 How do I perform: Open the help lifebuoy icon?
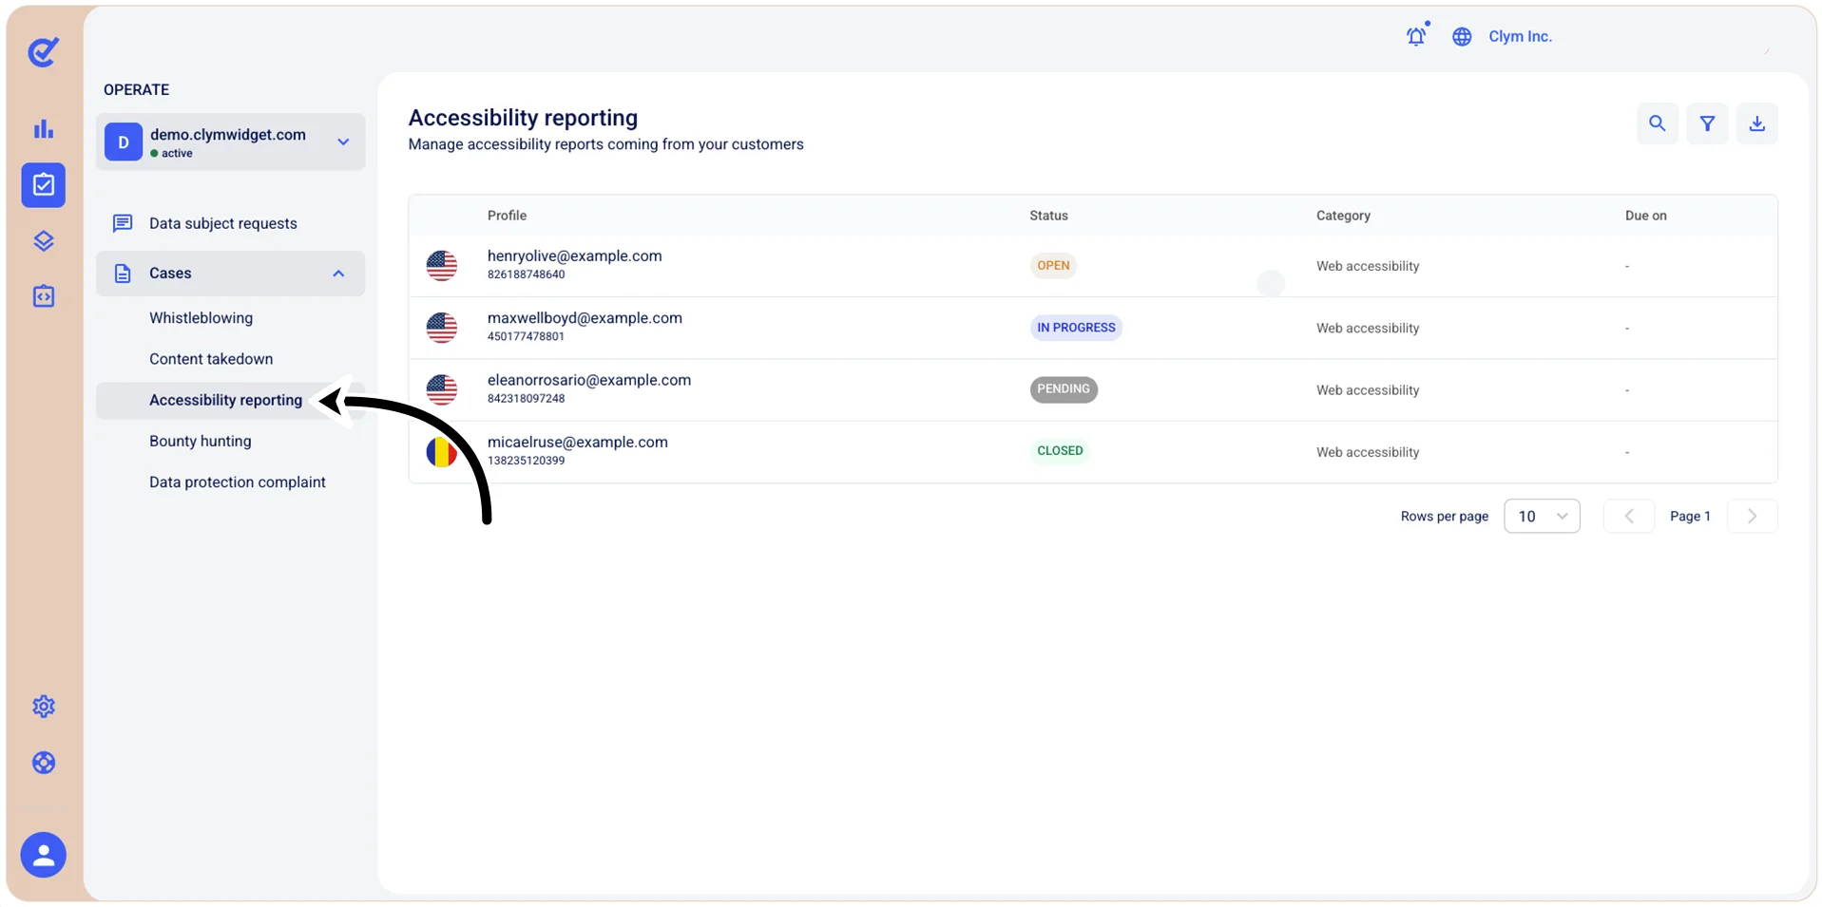click(44, 763)
